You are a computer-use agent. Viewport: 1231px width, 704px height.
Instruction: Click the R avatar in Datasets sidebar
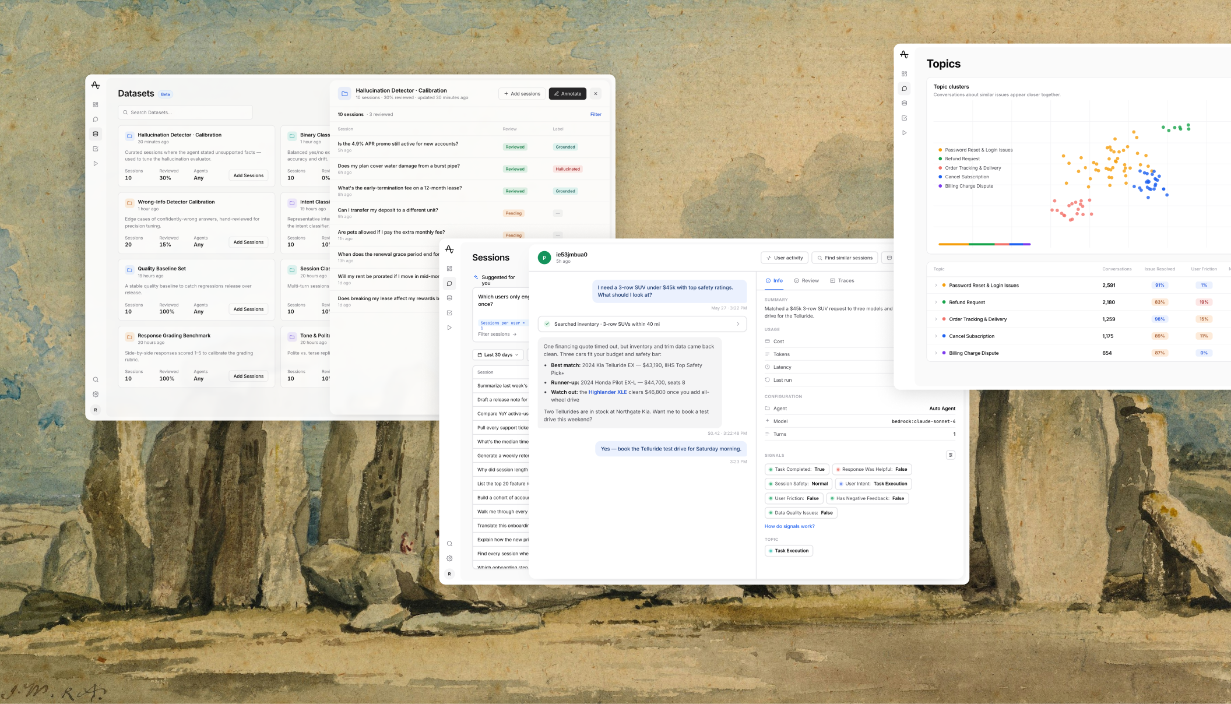[96, 410]
